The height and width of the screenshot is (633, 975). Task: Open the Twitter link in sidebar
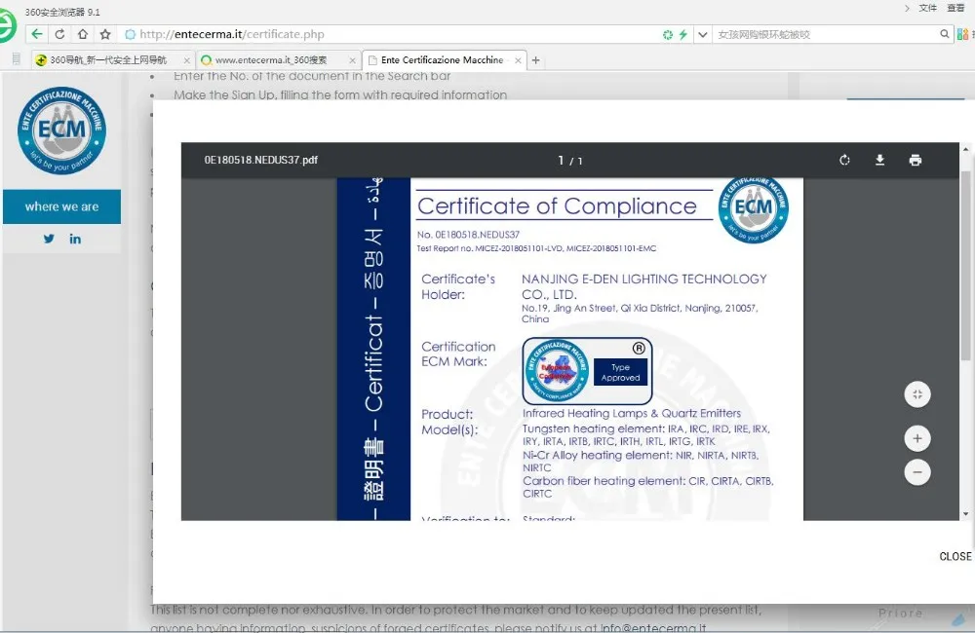click(x=49, y=239)
